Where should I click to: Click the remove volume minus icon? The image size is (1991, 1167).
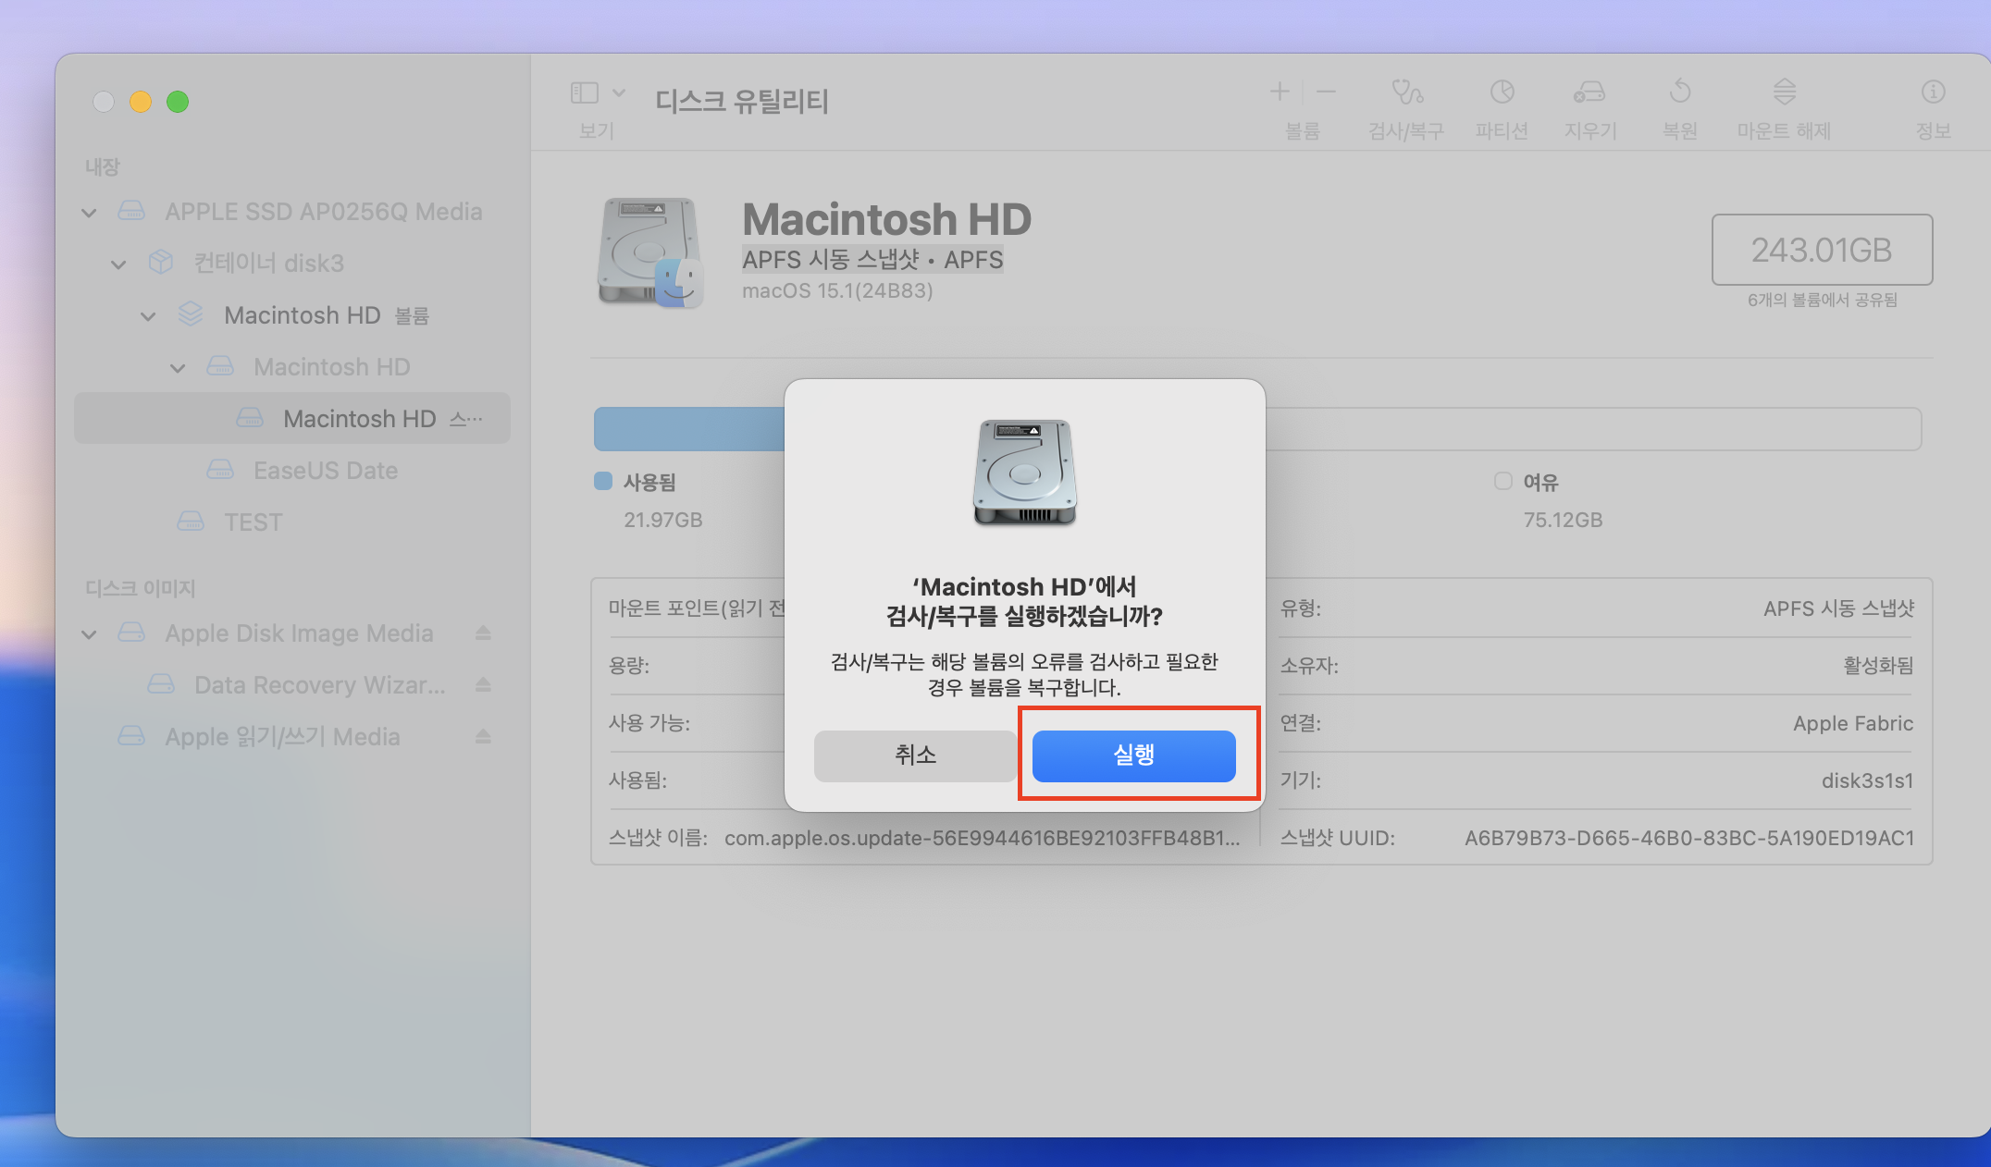coord(1326,91)
